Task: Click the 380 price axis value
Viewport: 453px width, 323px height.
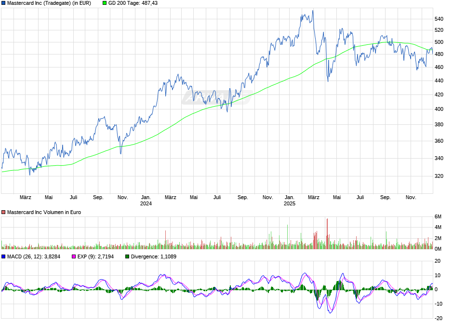Action: [439, 125]
